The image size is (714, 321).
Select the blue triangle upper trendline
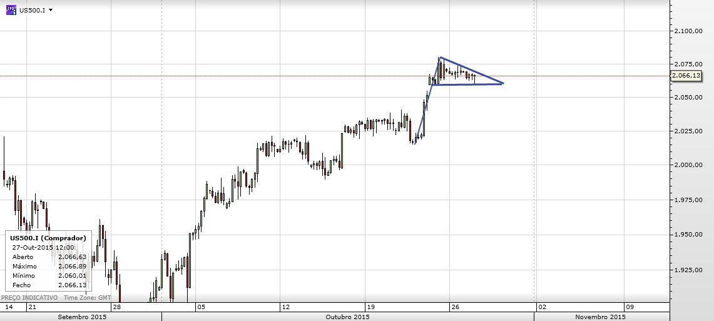pos(471,70)
